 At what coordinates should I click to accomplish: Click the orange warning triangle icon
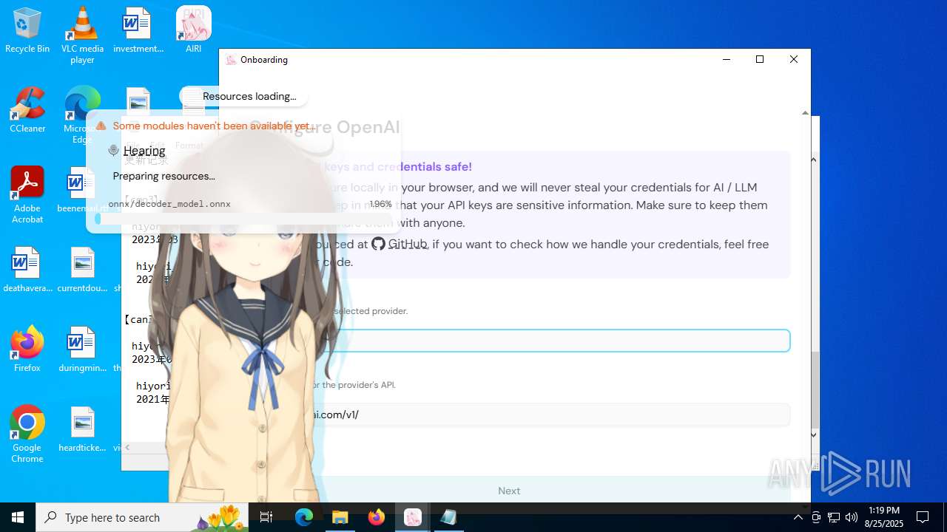(101, 126)
